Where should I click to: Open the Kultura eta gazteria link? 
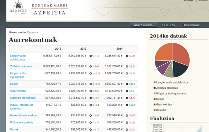(22, 122)
